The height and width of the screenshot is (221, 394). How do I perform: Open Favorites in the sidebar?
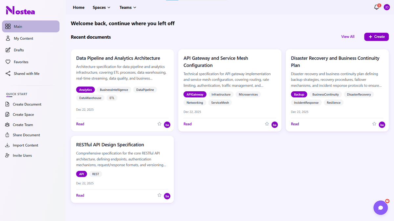(21, 62)
